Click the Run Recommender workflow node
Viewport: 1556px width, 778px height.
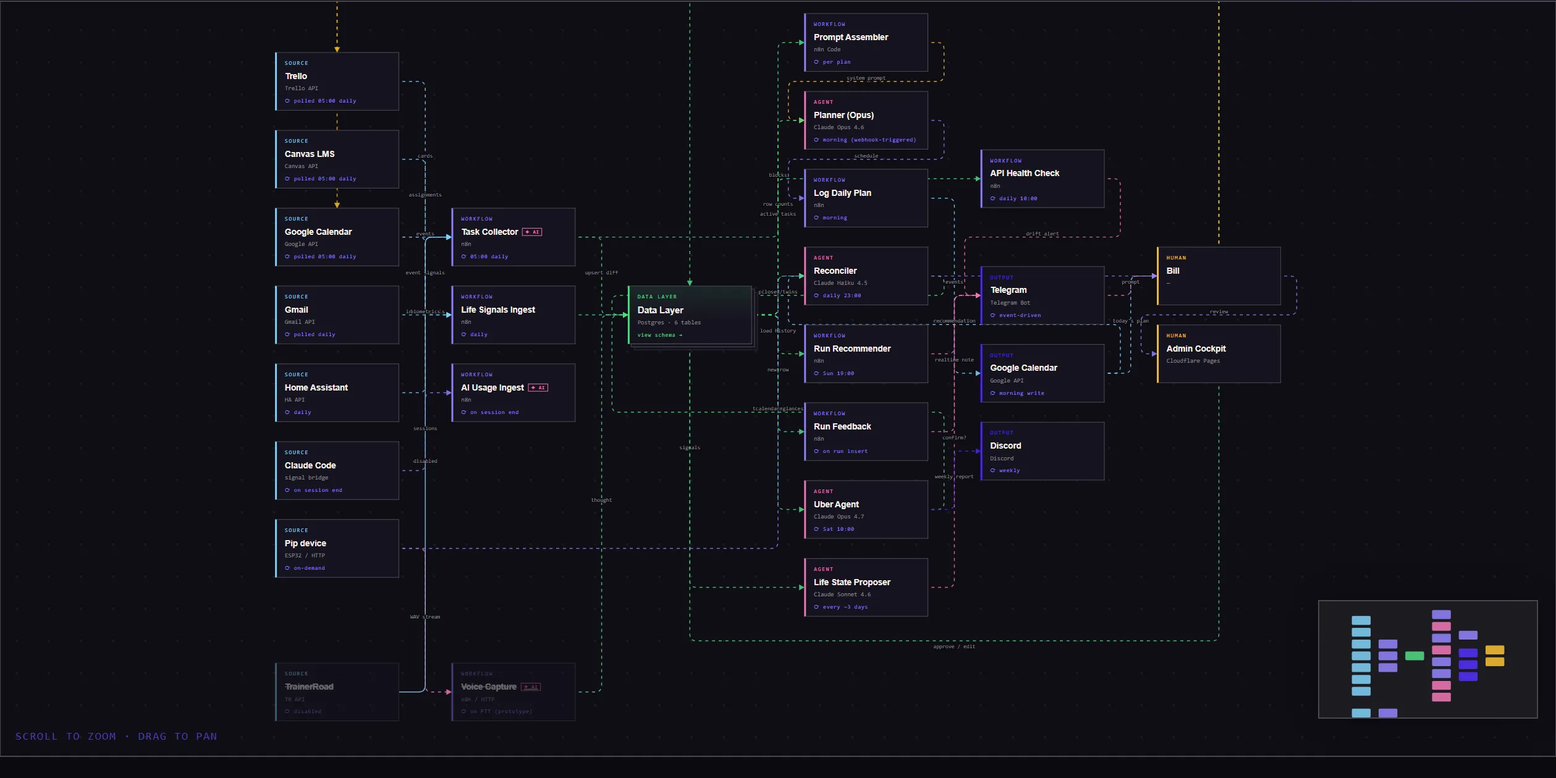pos(866,354)
